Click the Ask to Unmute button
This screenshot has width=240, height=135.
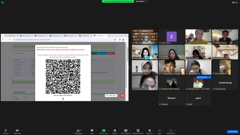[x=202, y=77]
